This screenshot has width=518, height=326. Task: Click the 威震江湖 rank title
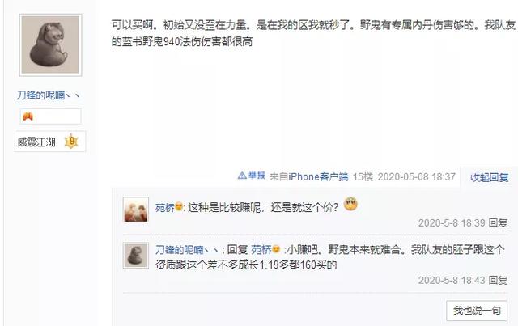(36, 142)
